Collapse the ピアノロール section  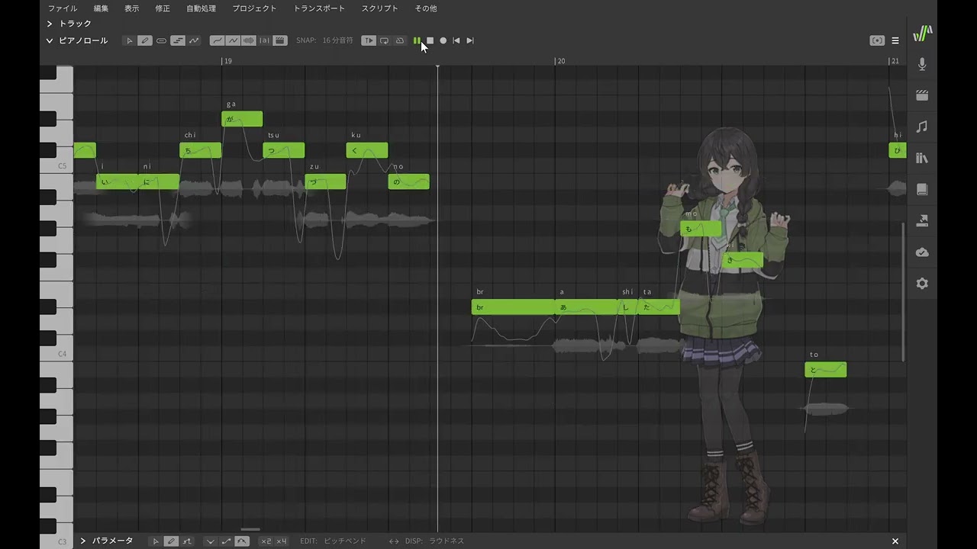50,40
